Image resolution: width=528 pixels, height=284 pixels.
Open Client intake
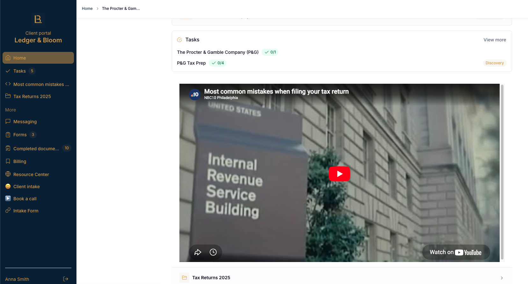(x=38, y=187)
